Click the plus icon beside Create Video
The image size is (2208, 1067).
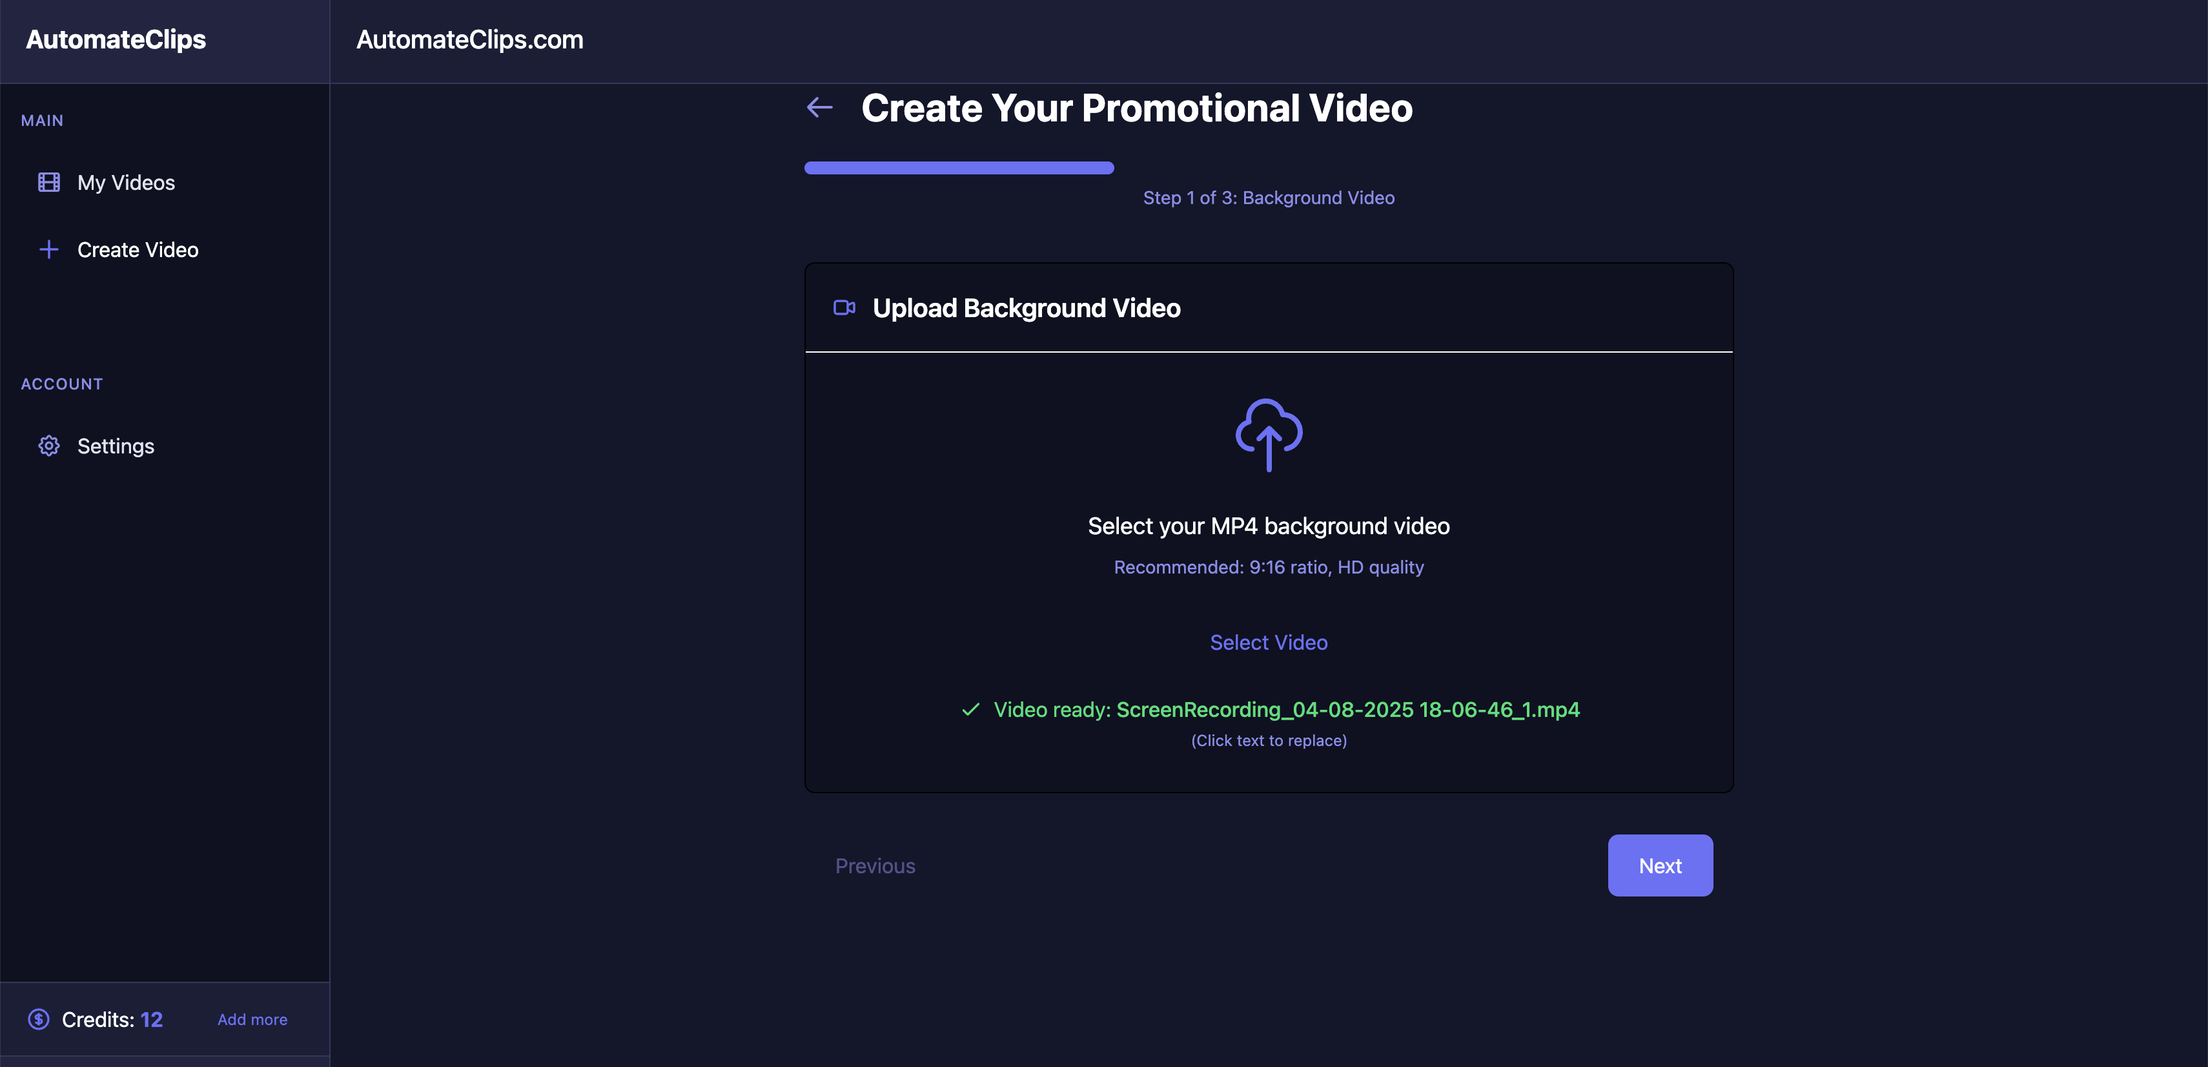coord(49,249)
